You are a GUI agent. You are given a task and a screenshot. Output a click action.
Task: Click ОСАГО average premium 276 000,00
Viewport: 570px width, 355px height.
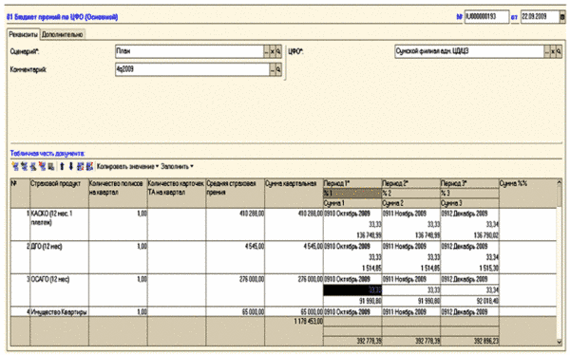coord(236,290)
